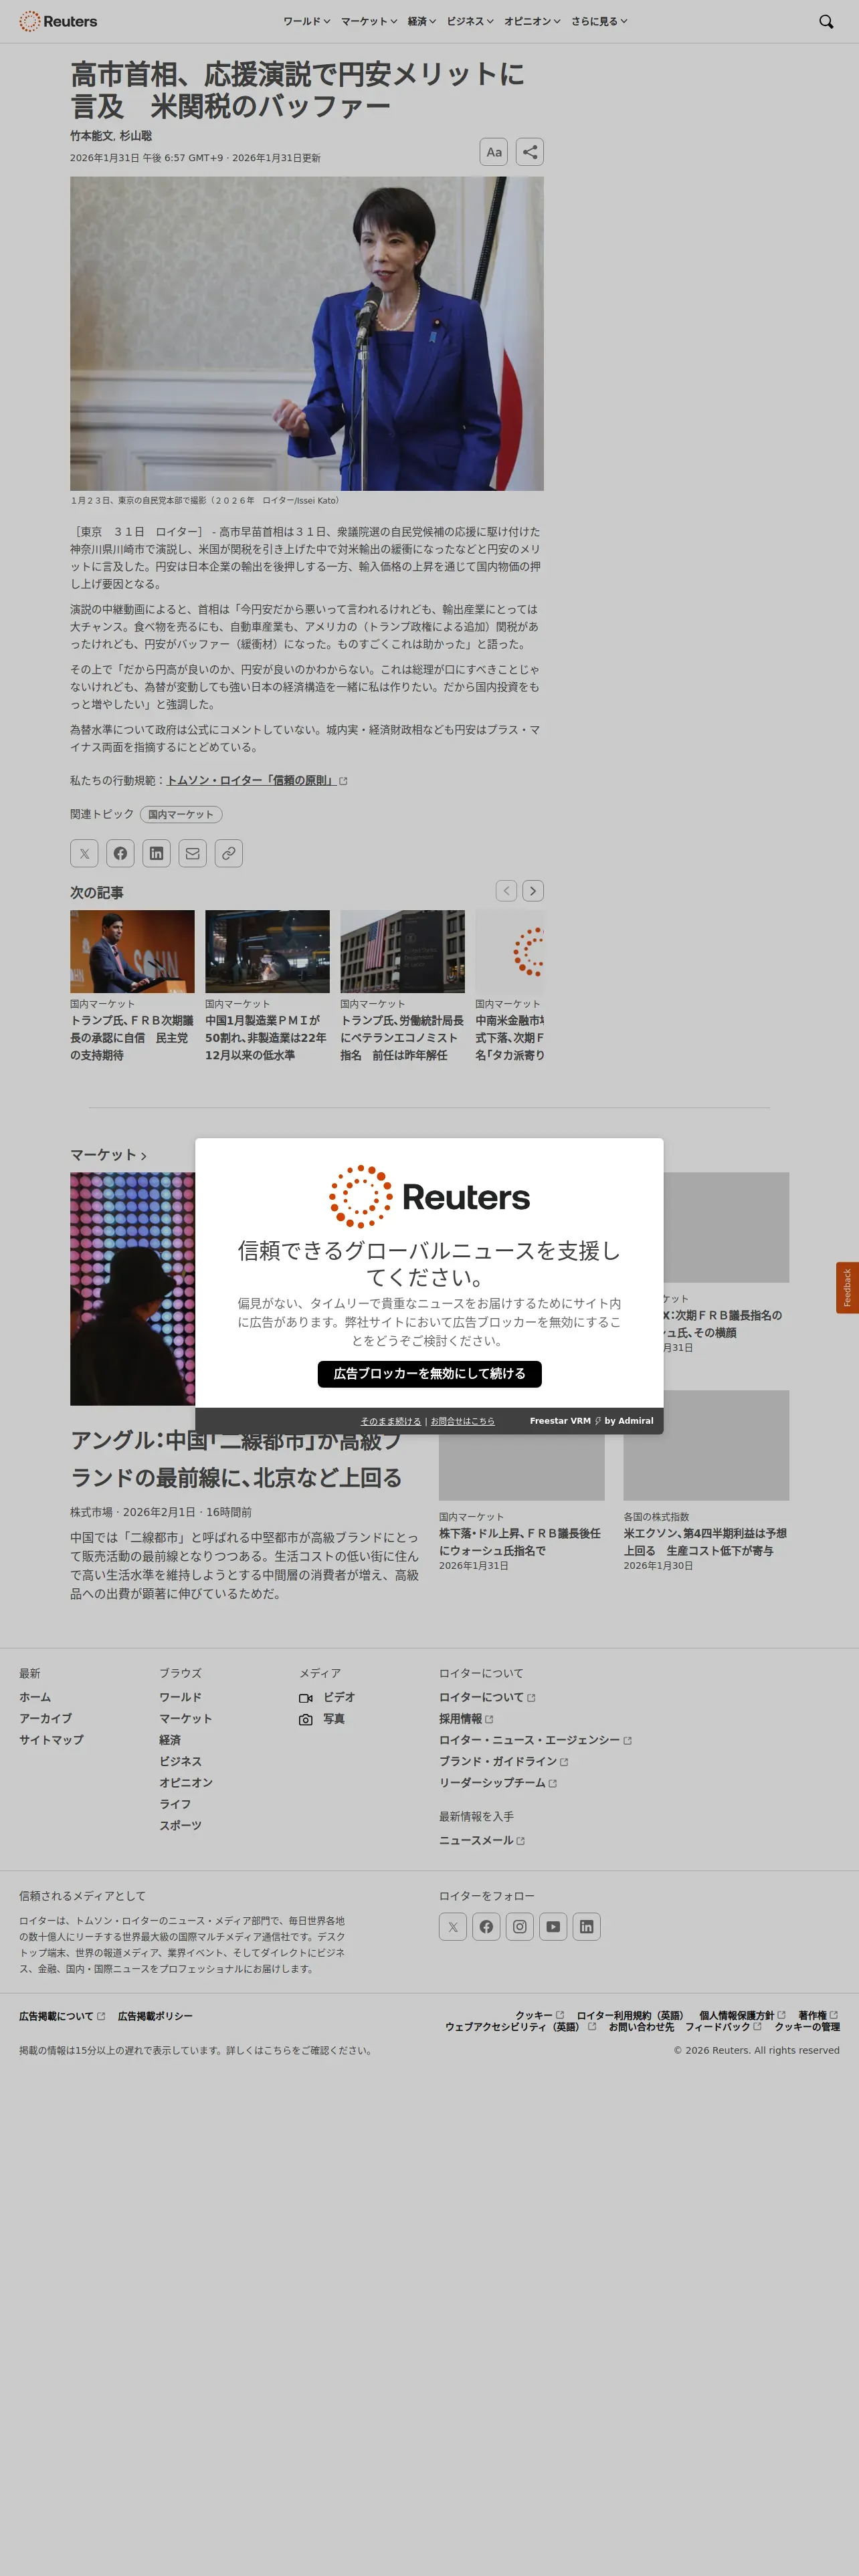Open ビデオ link with camera icon

[x=327, y=1698]
